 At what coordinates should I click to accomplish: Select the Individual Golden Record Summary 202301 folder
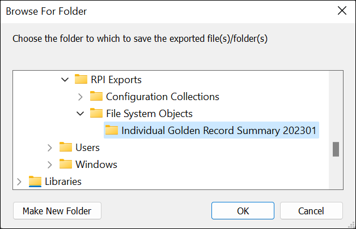219,131
